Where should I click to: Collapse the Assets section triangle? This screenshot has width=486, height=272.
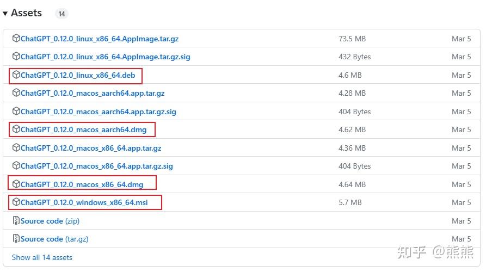(x=5, y=14)
